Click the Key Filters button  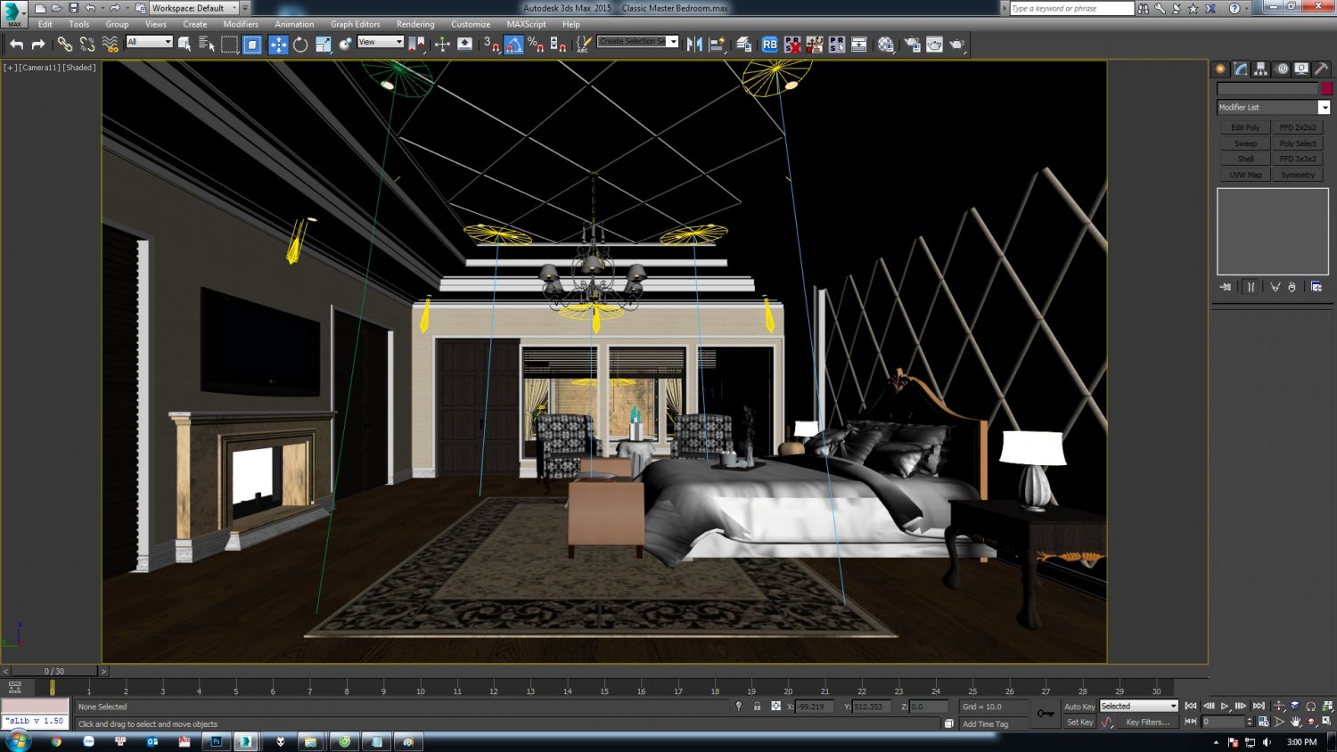click(x=1150, y=722)
